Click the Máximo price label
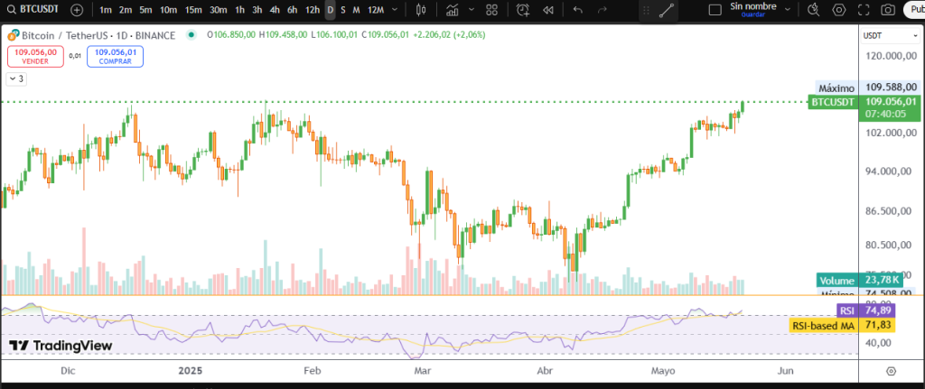This screenshot has height=389, width=925. point(837,88)
